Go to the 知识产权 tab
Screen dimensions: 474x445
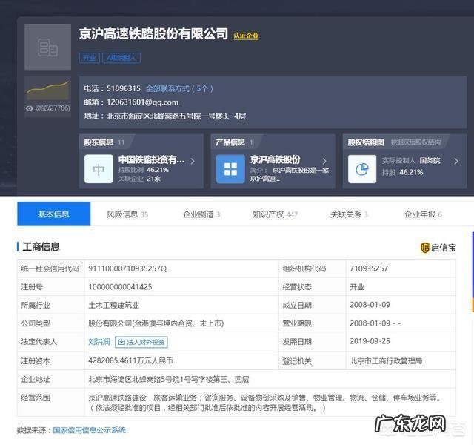(275, 214)
